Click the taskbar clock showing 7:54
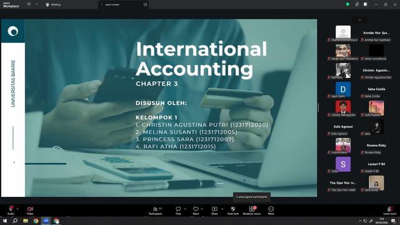 pyautogui.click(x=382, y=221)
